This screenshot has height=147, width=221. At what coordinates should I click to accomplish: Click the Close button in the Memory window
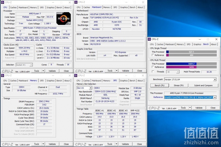point(66,144)
